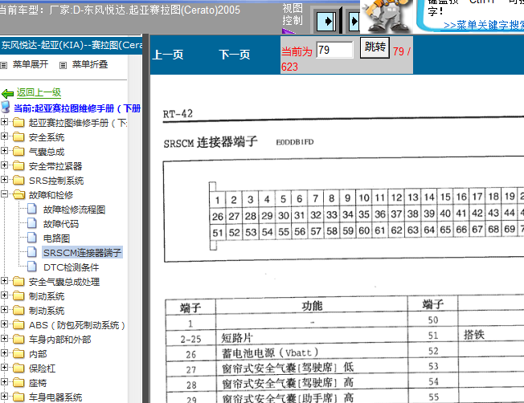Click the folder icon of SRS控制系统
The height and width of the screenshot is (403, 524).
pos(18,180)
